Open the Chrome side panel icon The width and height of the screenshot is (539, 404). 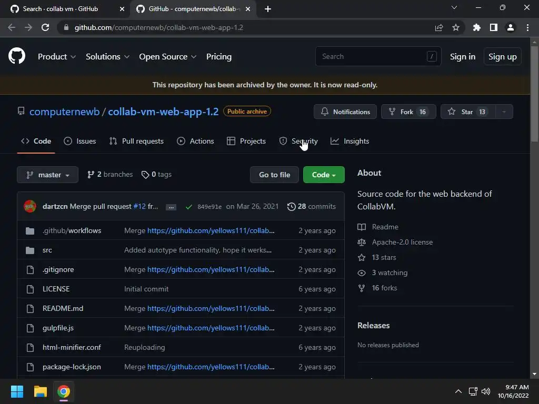(494, 27)
